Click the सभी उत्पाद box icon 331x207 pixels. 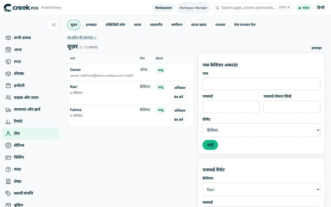[x=8, y=38]
